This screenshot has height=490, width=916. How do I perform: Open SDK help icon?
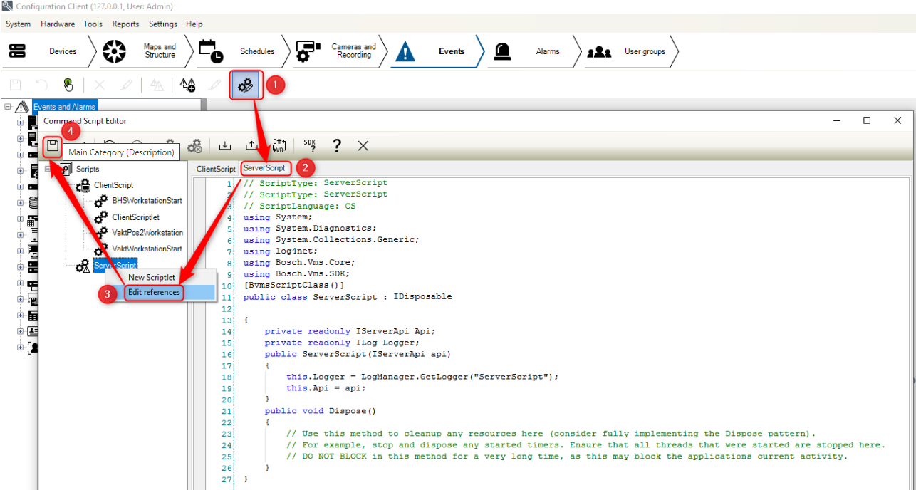[x=310, y=146]
